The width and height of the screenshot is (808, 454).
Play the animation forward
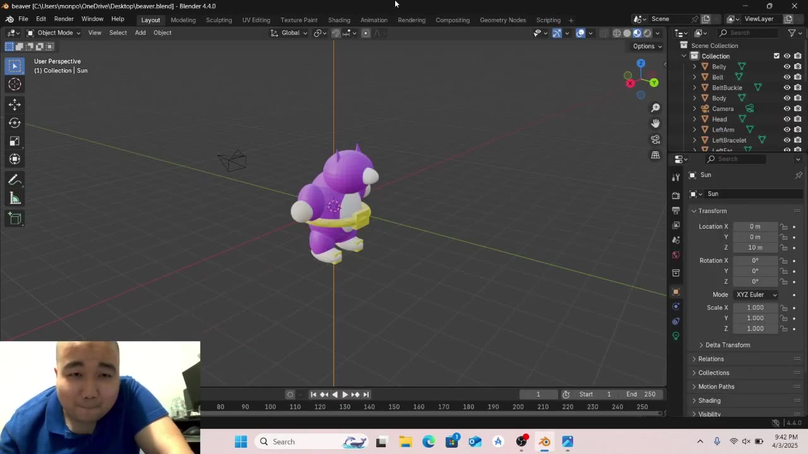pos(345,394)
